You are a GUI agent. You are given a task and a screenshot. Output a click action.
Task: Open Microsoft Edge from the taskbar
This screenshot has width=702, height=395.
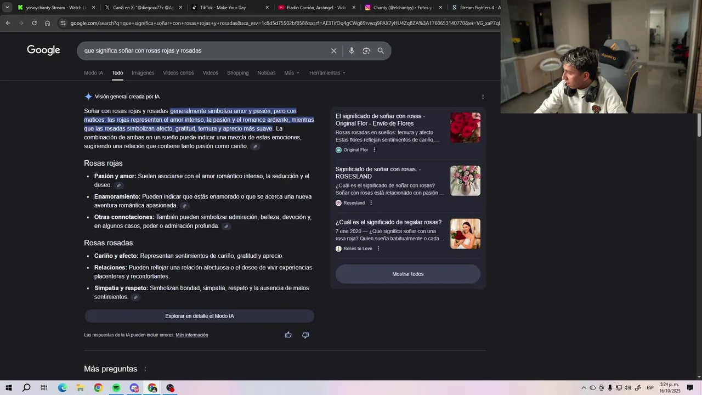(x=63, y=388)
